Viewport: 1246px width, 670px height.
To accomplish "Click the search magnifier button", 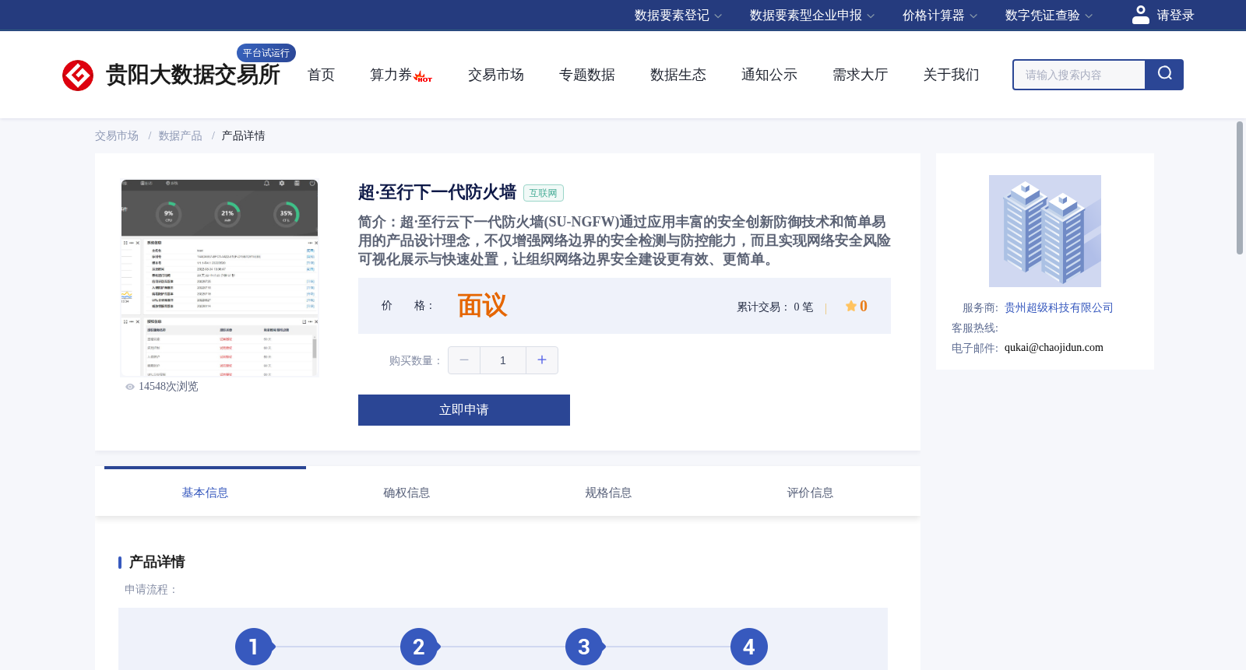I will click(x=1164, y=75).
